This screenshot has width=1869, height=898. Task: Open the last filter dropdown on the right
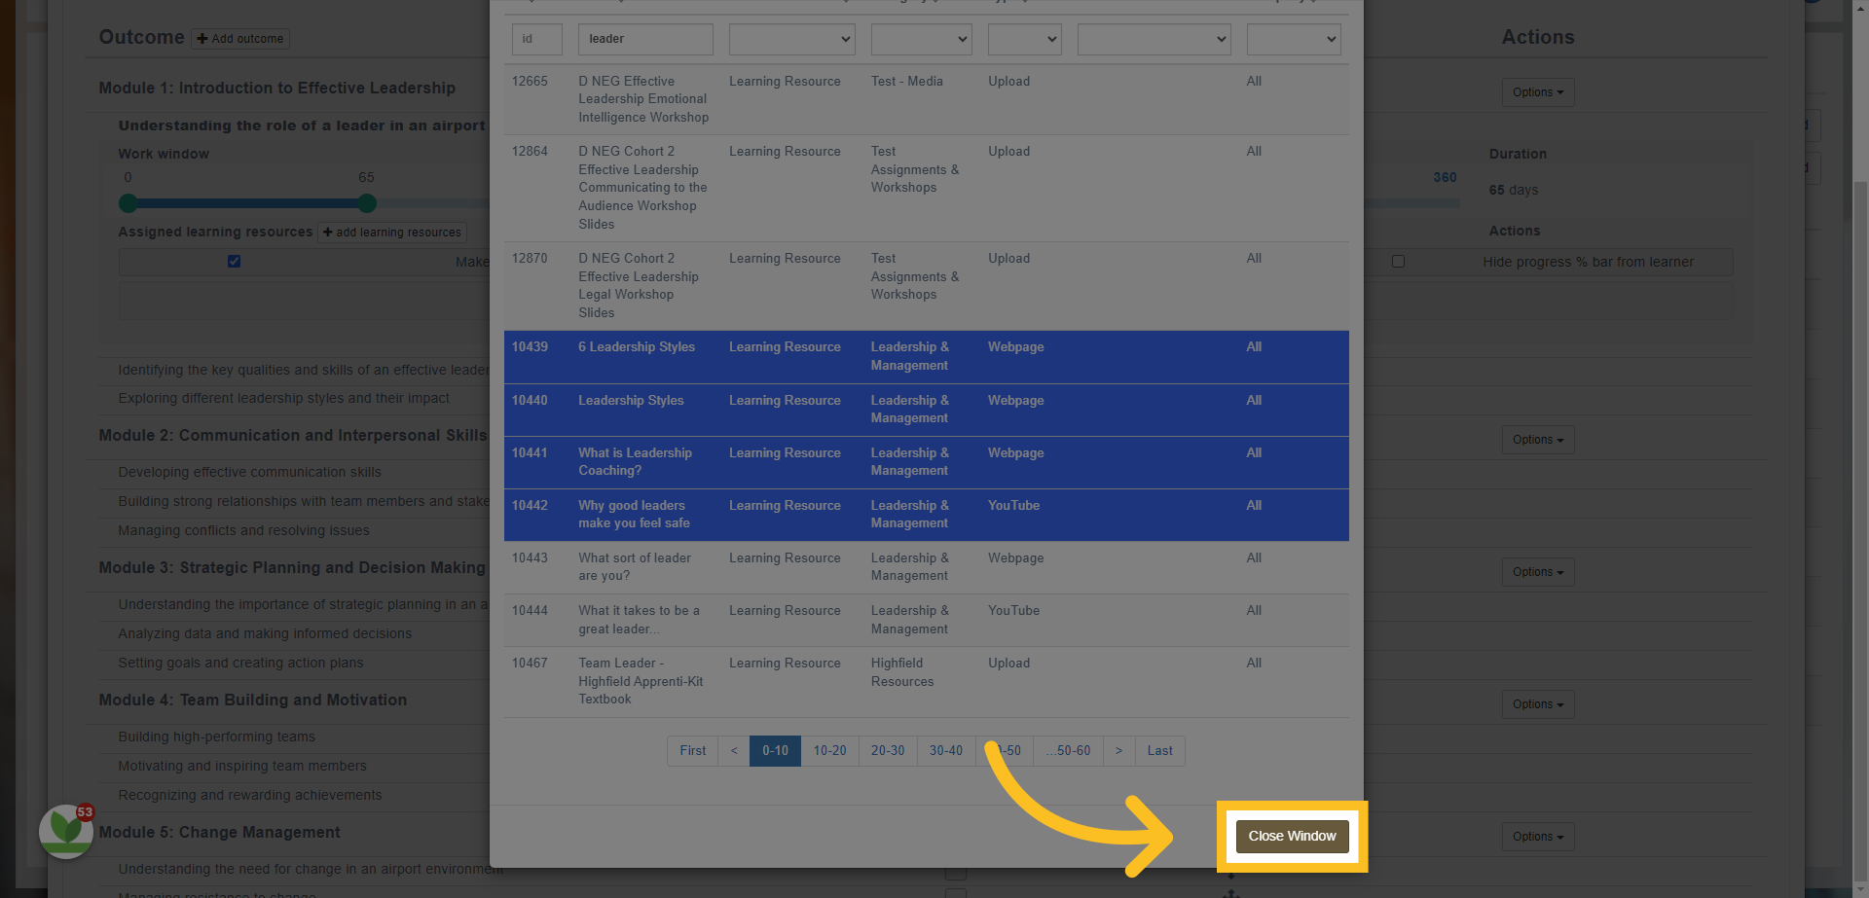click(1294, 39)
